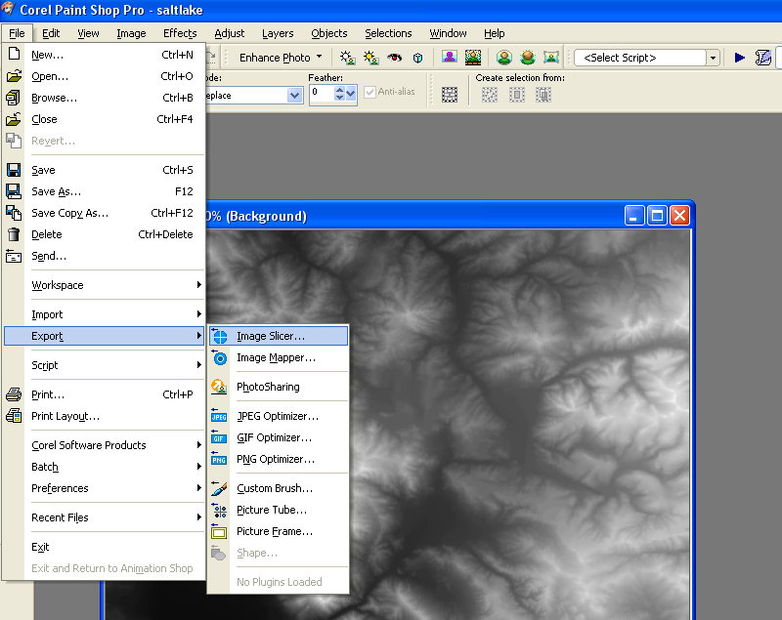Screen dimensions: 782x620
Task: Click the purple portrait photo toolbar icon
Action: coord(450,57)
